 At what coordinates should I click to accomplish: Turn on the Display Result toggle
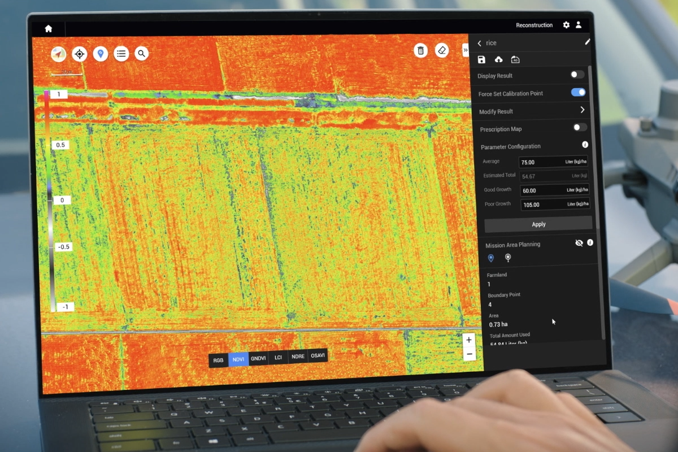pos(577,75)
